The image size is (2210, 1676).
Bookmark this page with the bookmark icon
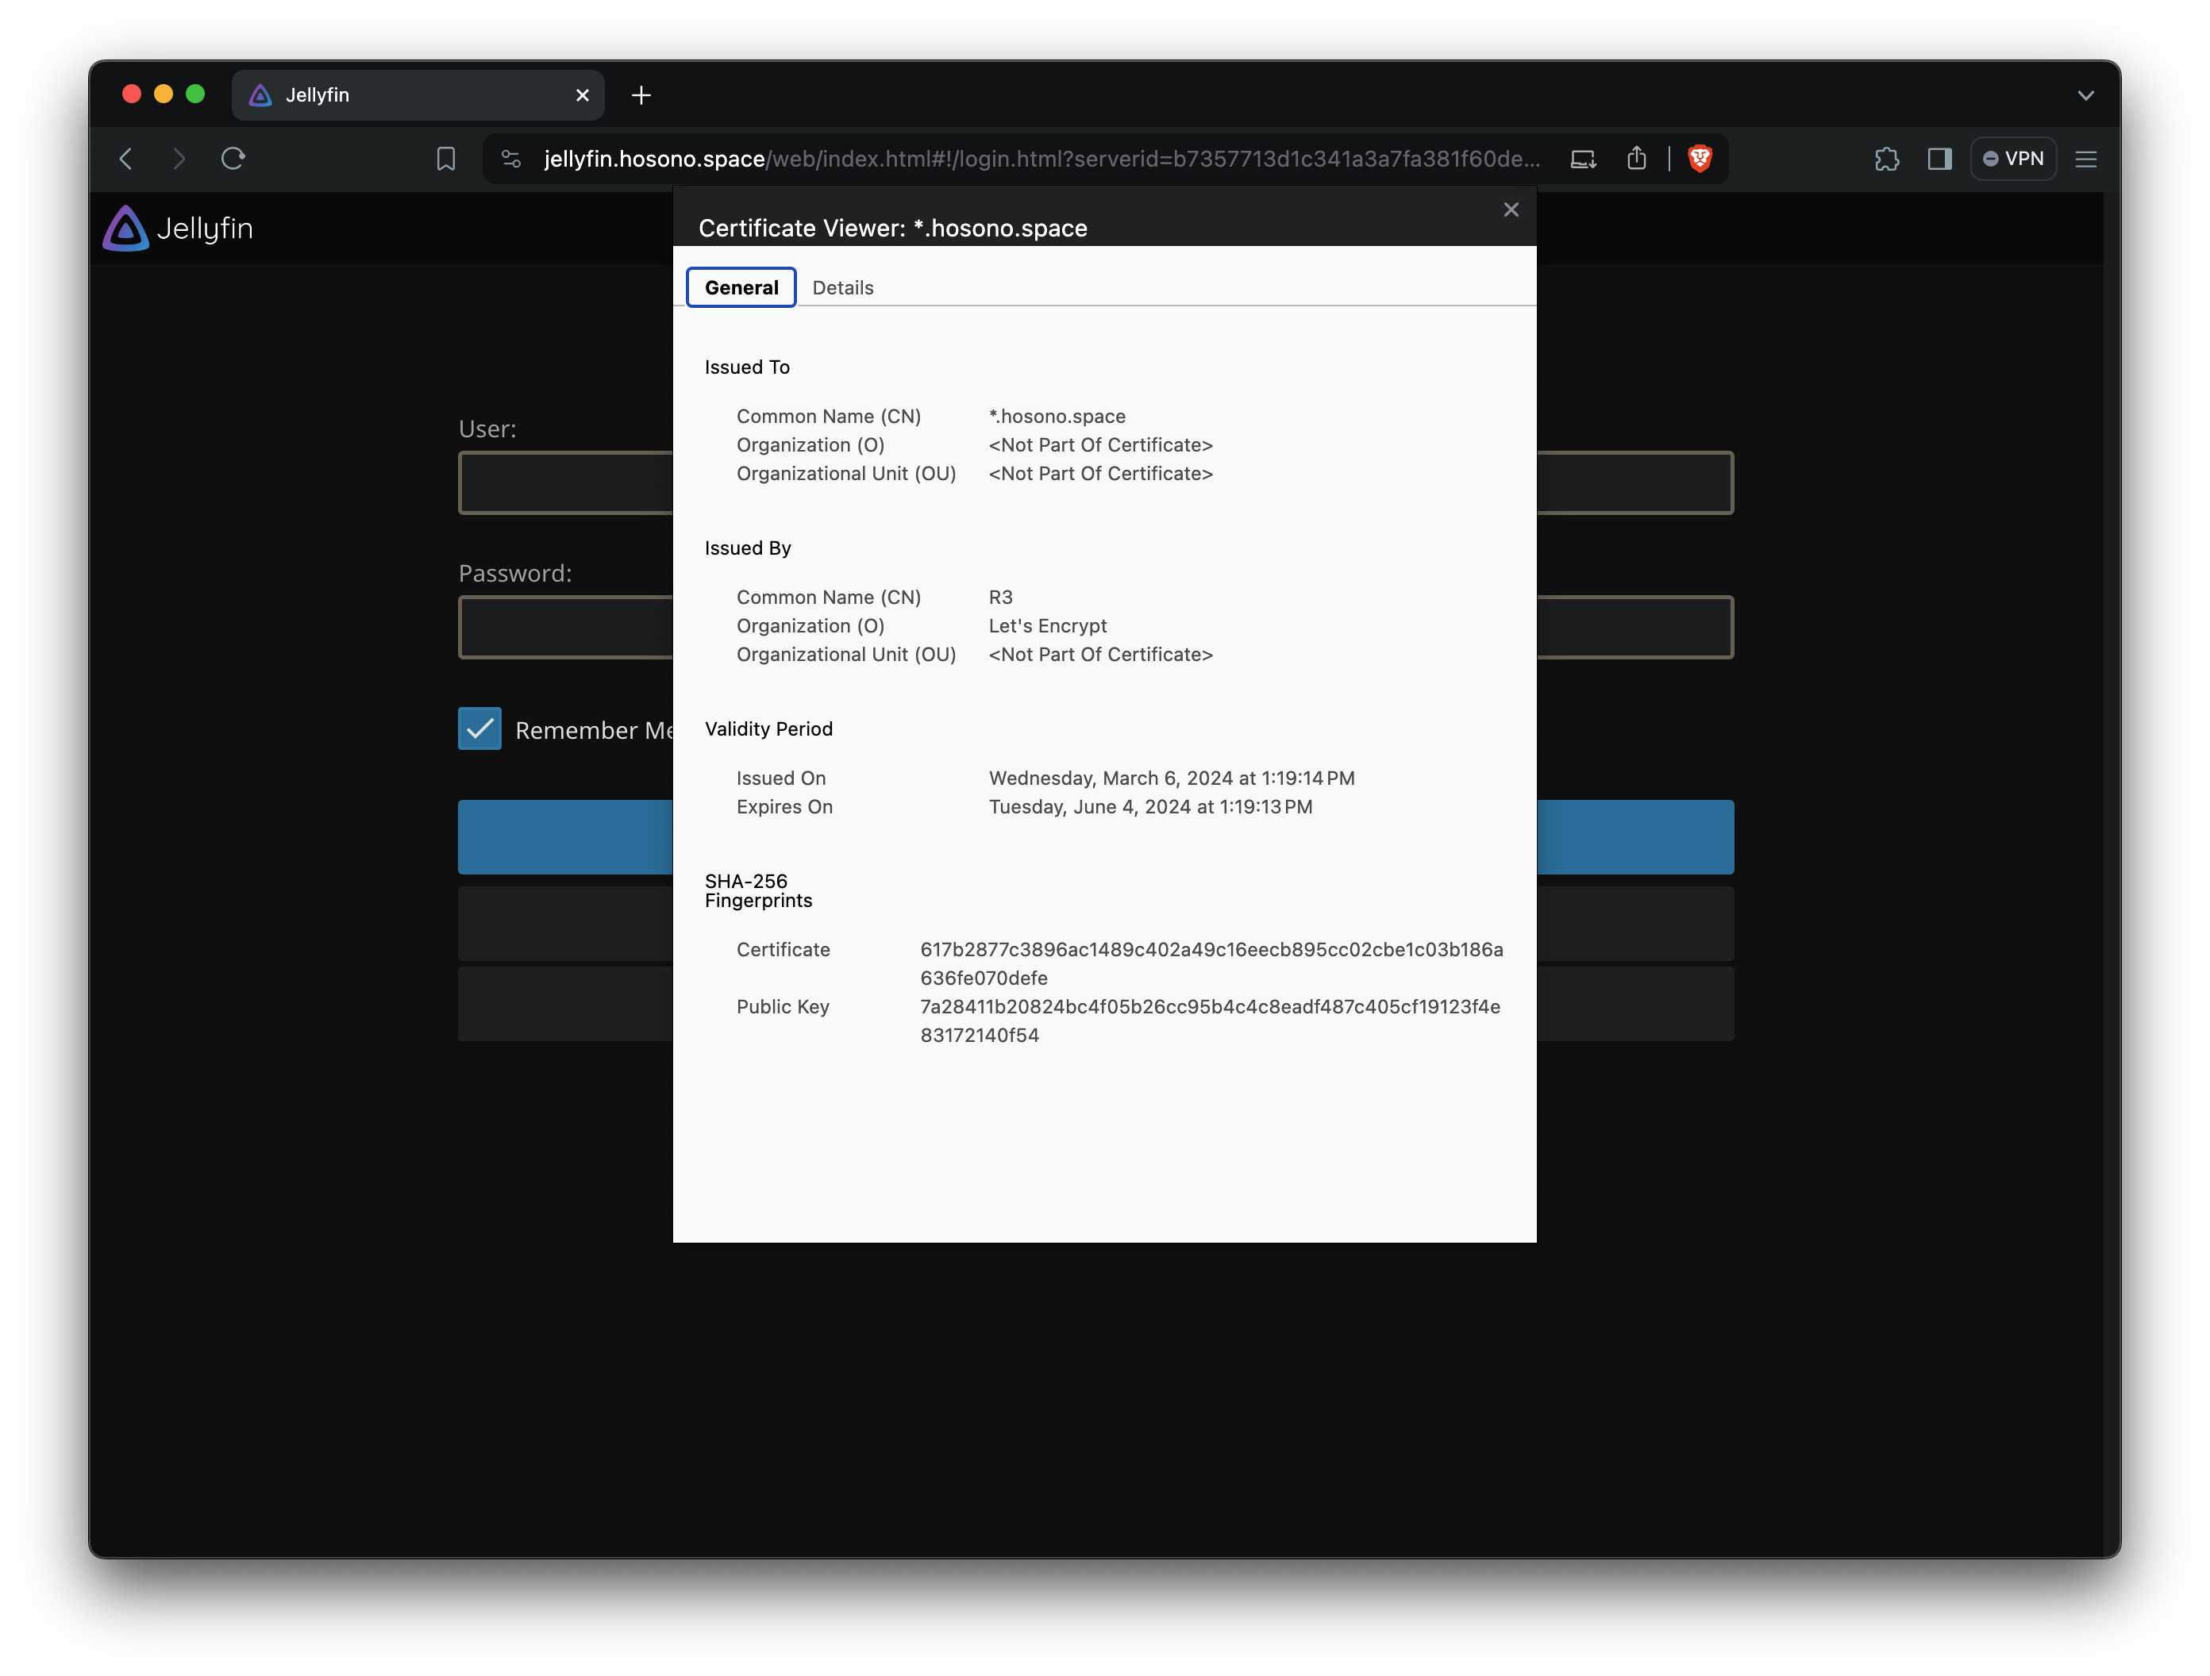[445, 159]
